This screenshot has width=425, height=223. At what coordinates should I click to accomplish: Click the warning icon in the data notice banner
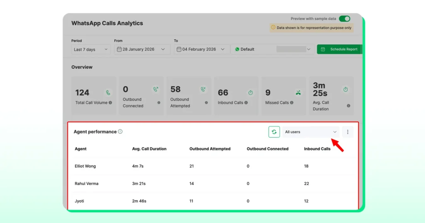click(x=273, y=27)
